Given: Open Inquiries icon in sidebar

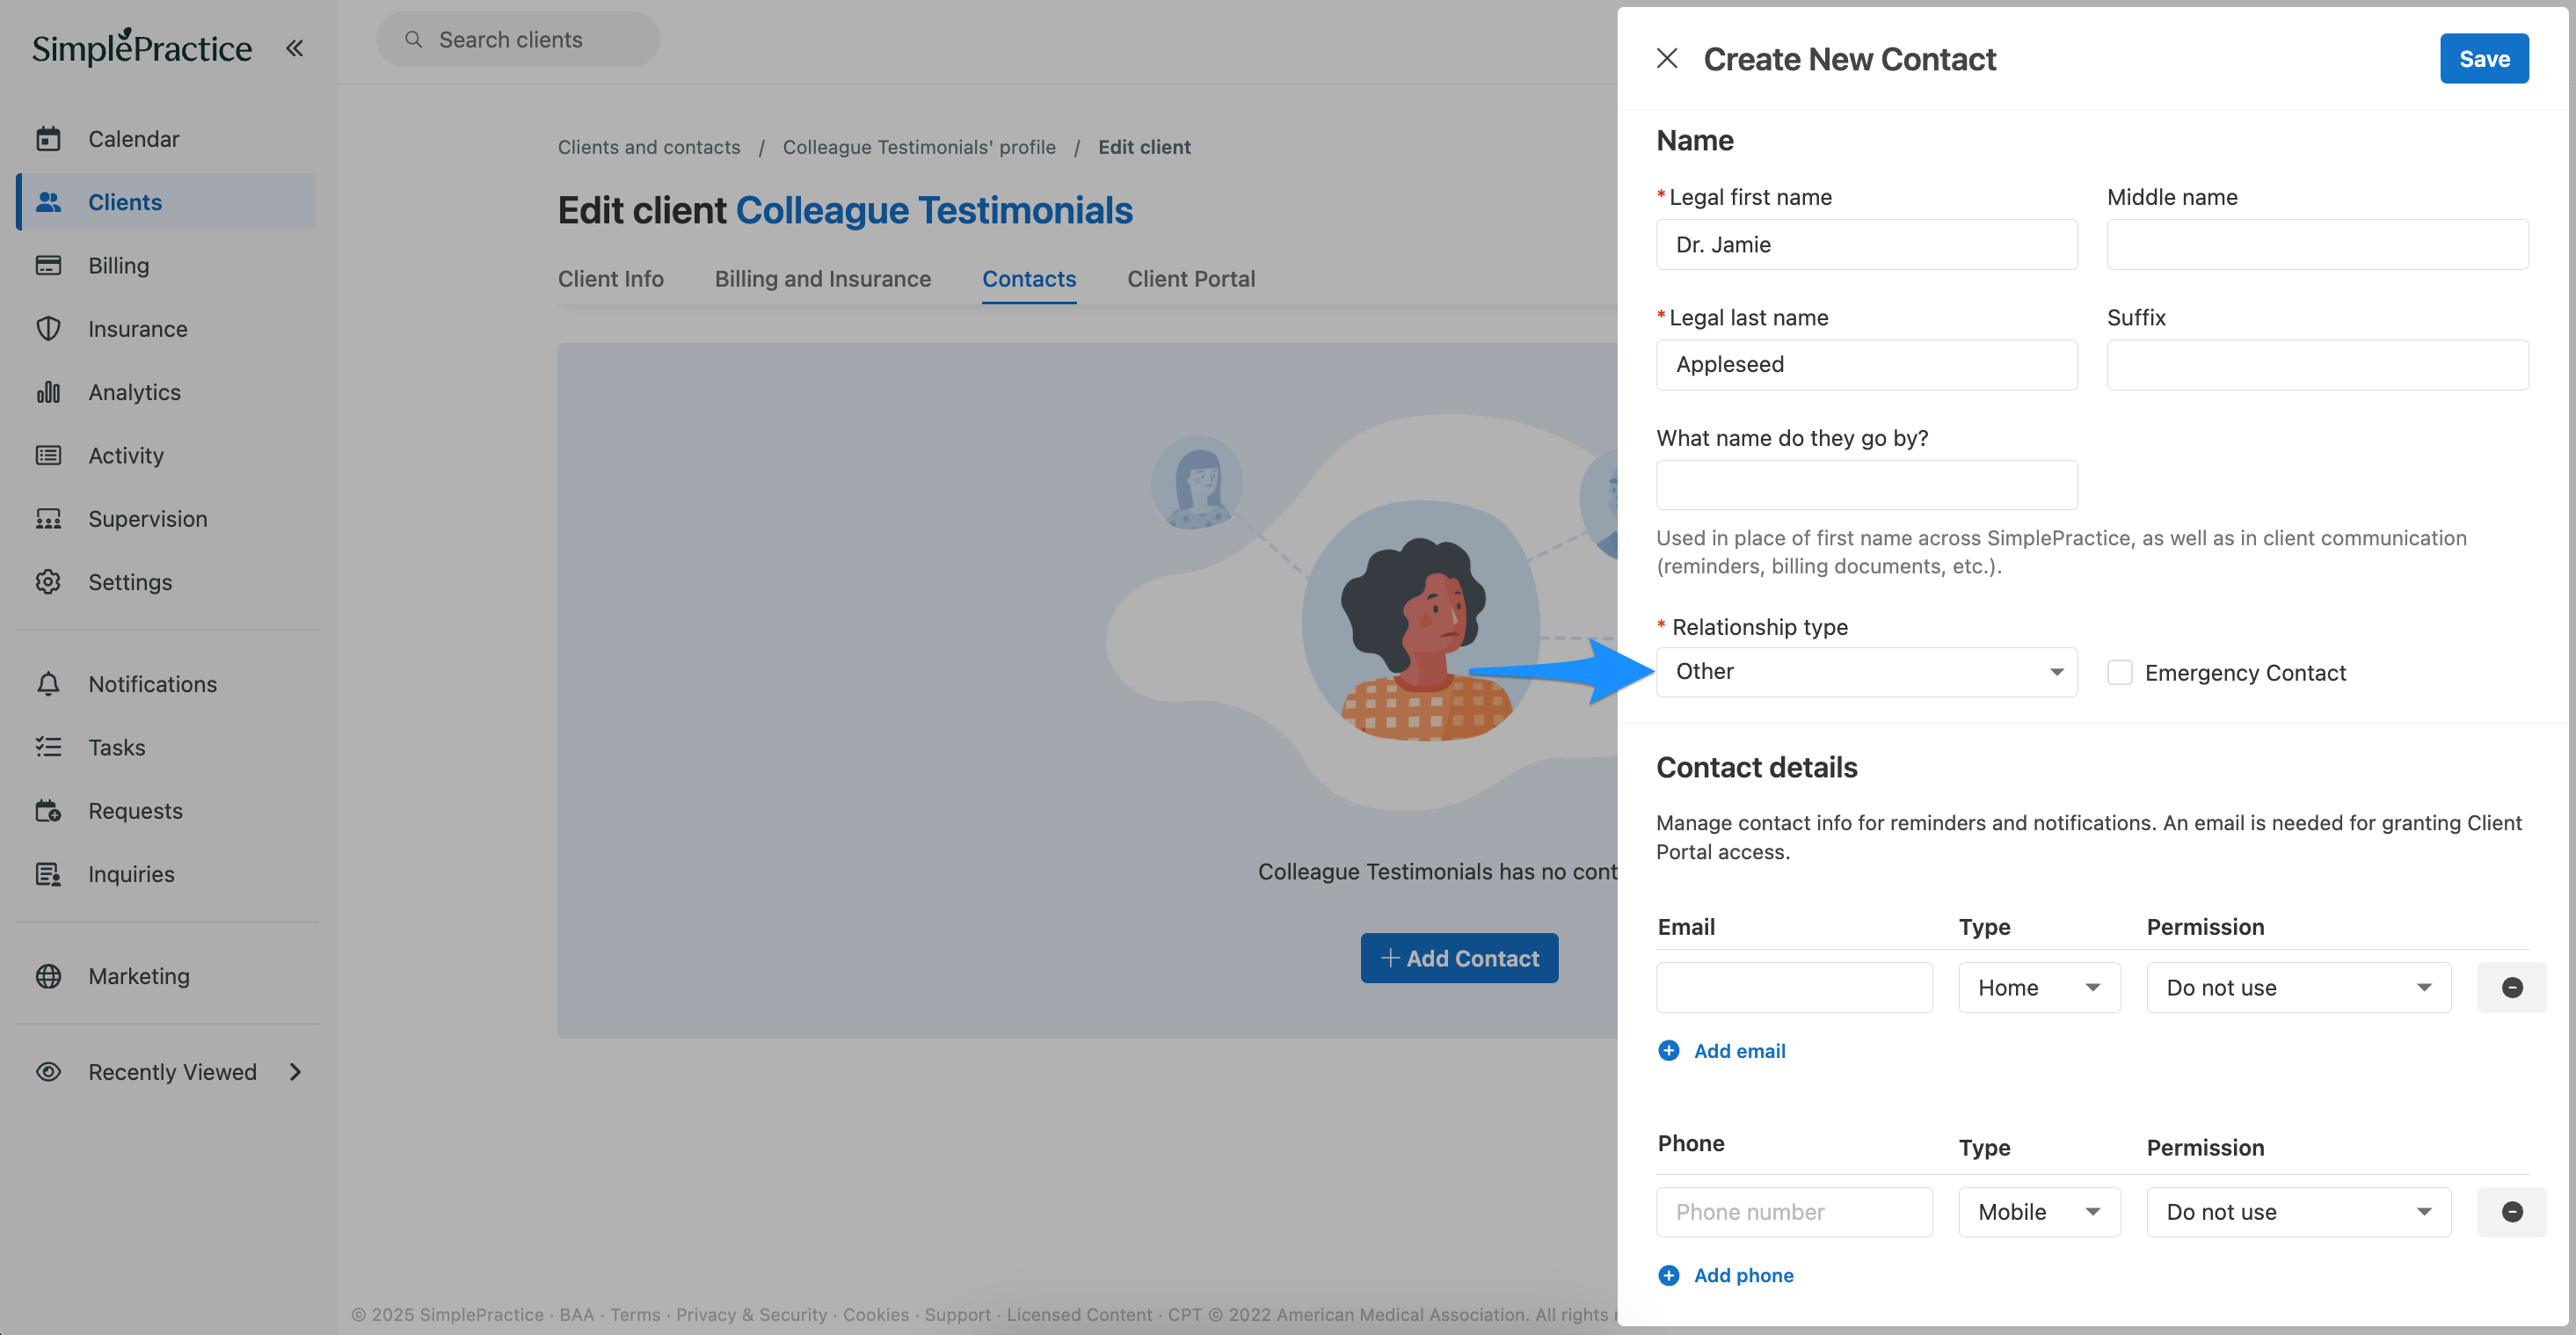Looking at the screenshot, I should (x=48, y=874).
